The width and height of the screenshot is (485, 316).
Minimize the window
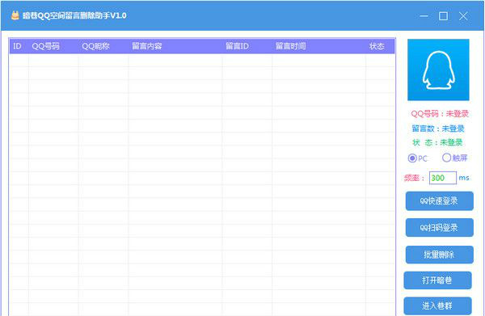424,16
